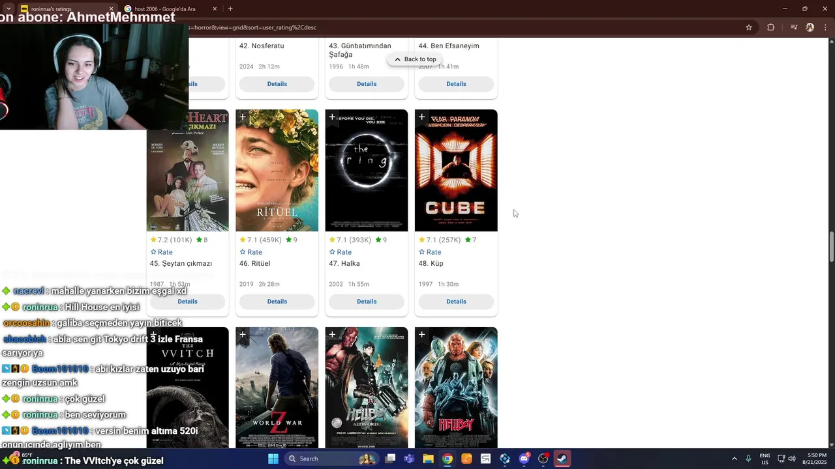
Task: Open Task View on taskbar
Action: (390, 459)
